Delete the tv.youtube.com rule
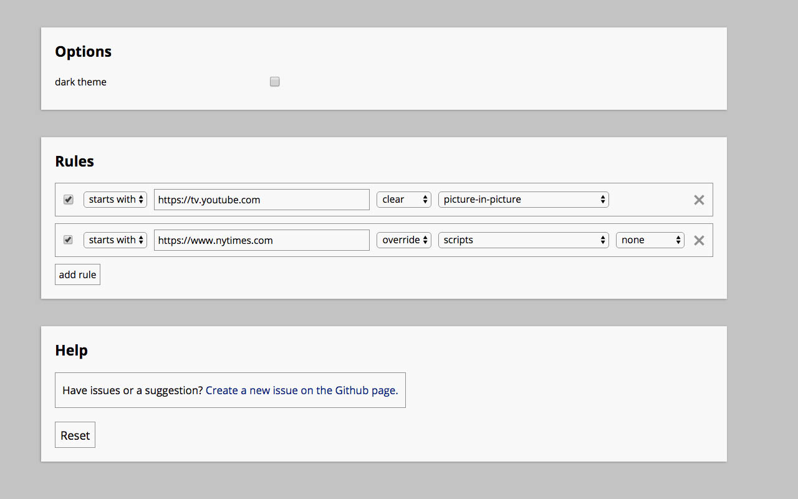 [699, 200]
